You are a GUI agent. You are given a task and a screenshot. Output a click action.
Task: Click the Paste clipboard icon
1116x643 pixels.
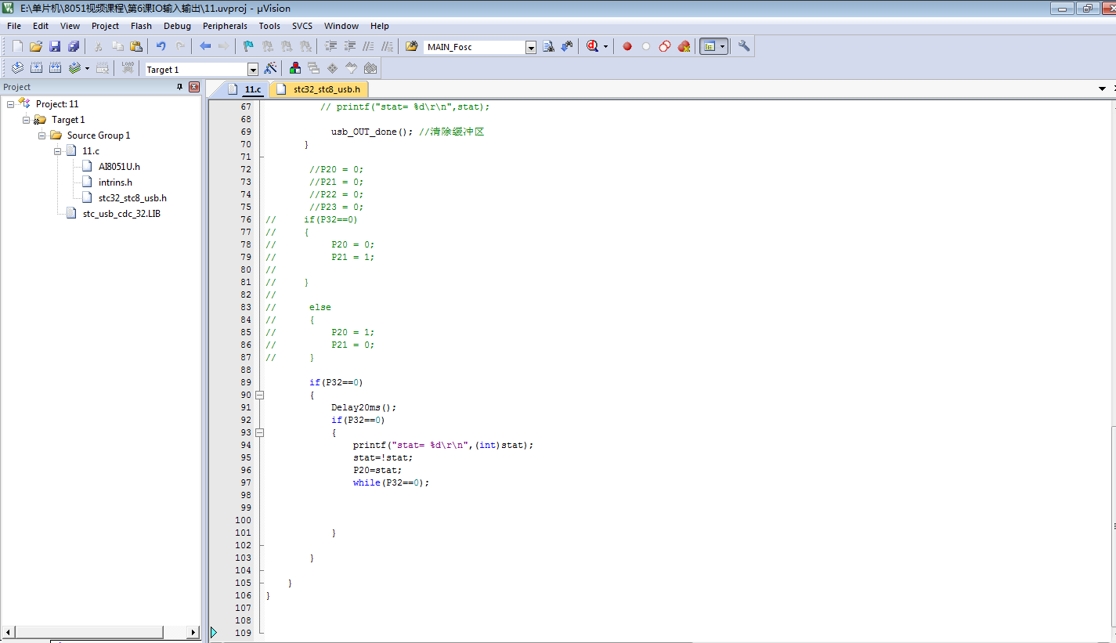[136, 46]
